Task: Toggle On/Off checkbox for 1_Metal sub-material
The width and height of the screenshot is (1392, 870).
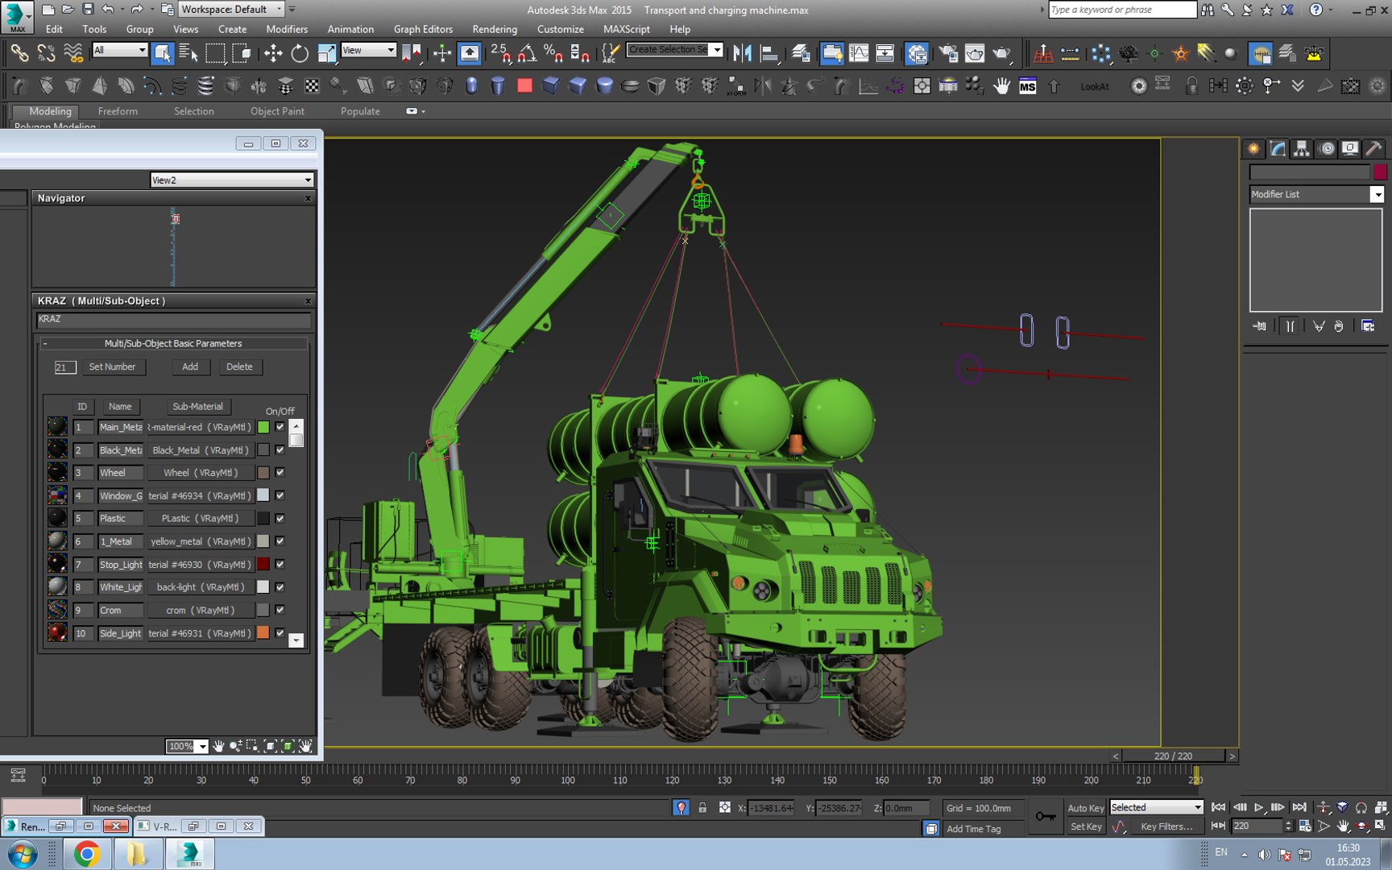Action: coord(280,541)
